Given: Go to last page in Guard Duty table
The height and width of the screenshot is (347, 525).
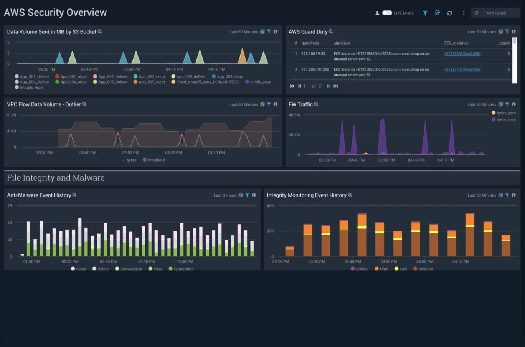Looking at the screenshot, I should point(336,86).
